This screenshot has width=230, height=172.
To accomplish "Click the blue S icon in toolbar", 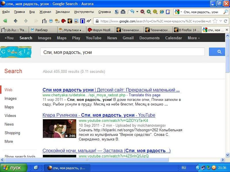I will coord(116,12).
